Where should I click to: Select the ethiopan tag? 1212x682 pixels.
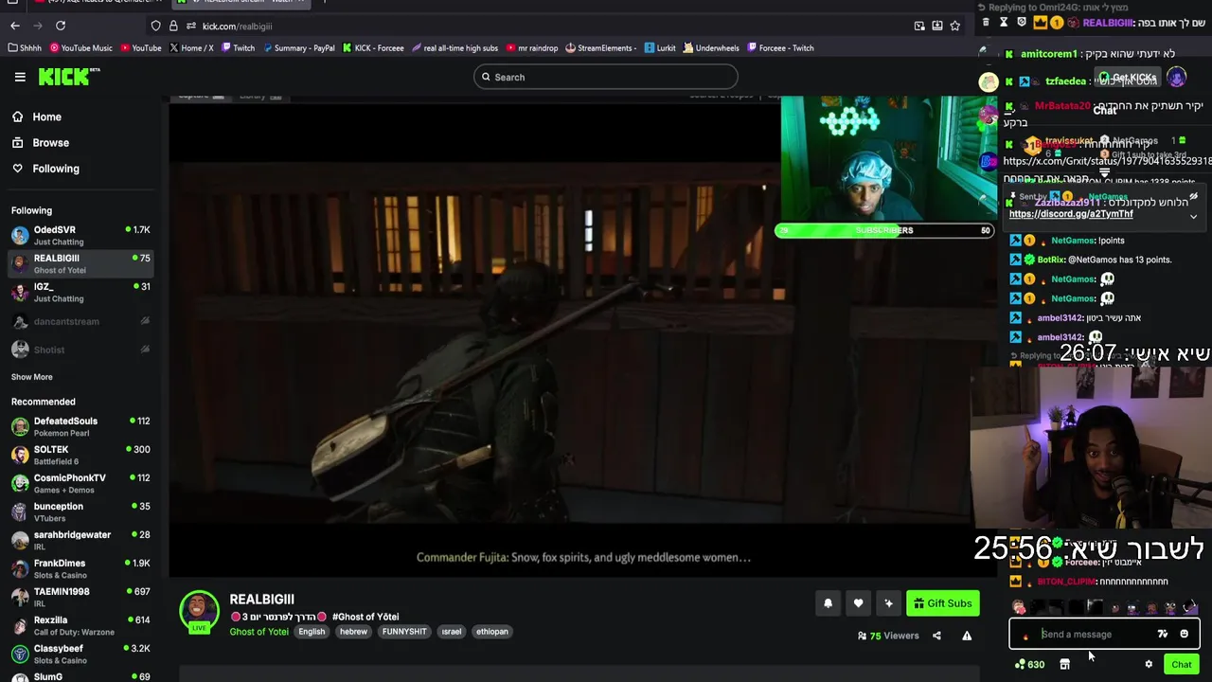(x=492, y=632)
